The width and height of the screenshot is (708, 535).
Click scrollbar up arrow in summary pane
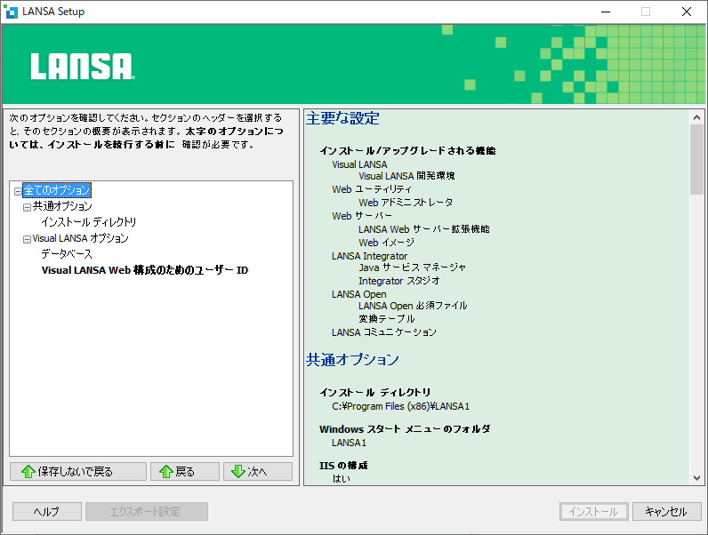(x=696, y=117)
